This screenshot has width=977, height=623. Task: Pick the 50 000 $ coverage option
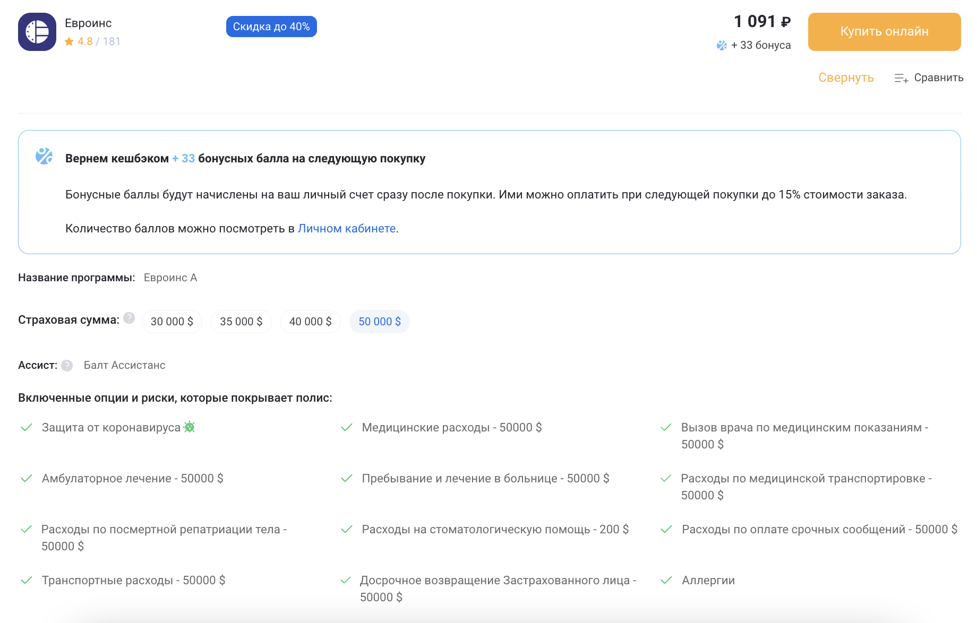[380, 322]
